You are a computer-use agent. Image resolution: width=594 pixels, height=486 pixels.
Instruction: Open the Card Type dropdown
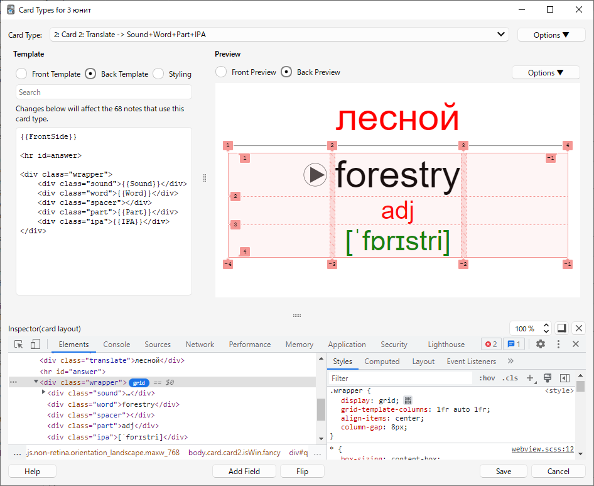coord(279,35)
